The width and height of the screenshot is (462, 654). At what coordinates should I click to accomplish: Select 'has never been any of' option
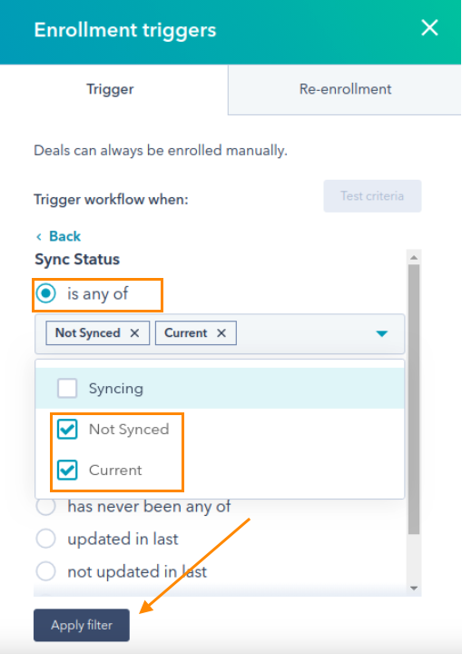[46, 506]
